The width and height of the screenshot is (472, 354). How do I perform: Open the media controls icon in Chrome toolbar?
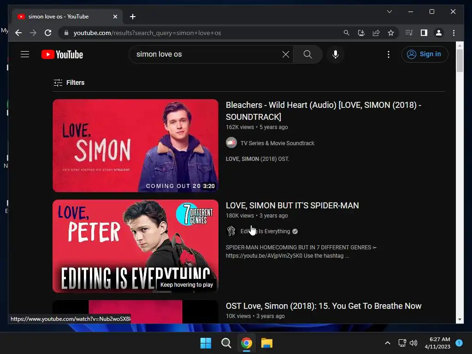409,33
